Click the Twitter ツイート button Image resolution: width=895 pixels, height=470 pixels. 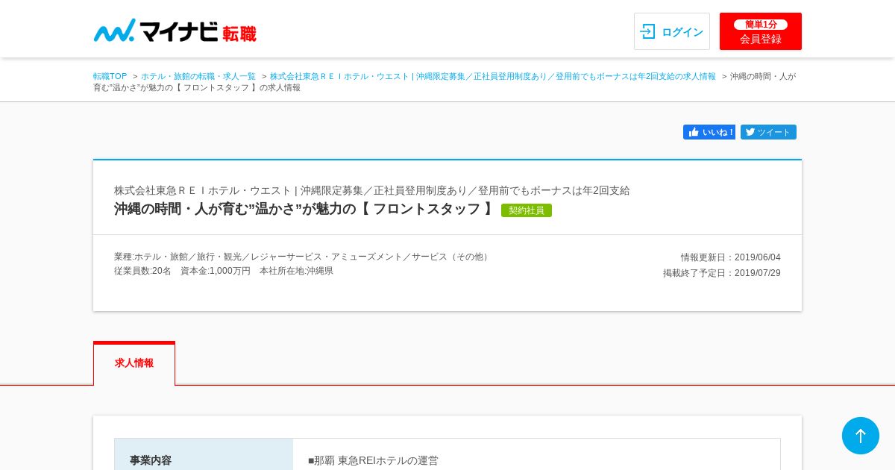pos(768,132)
